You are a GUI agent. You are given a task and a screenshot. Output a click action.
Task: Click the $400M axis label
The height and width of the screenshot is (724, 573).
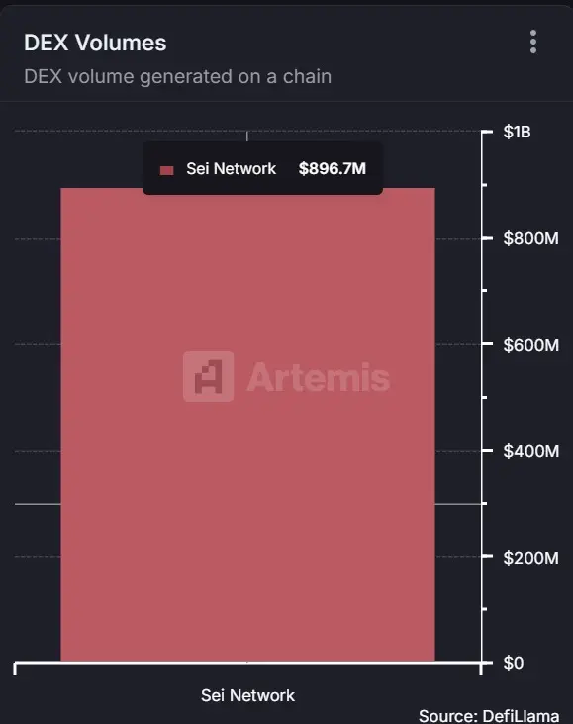pos(531,451)
